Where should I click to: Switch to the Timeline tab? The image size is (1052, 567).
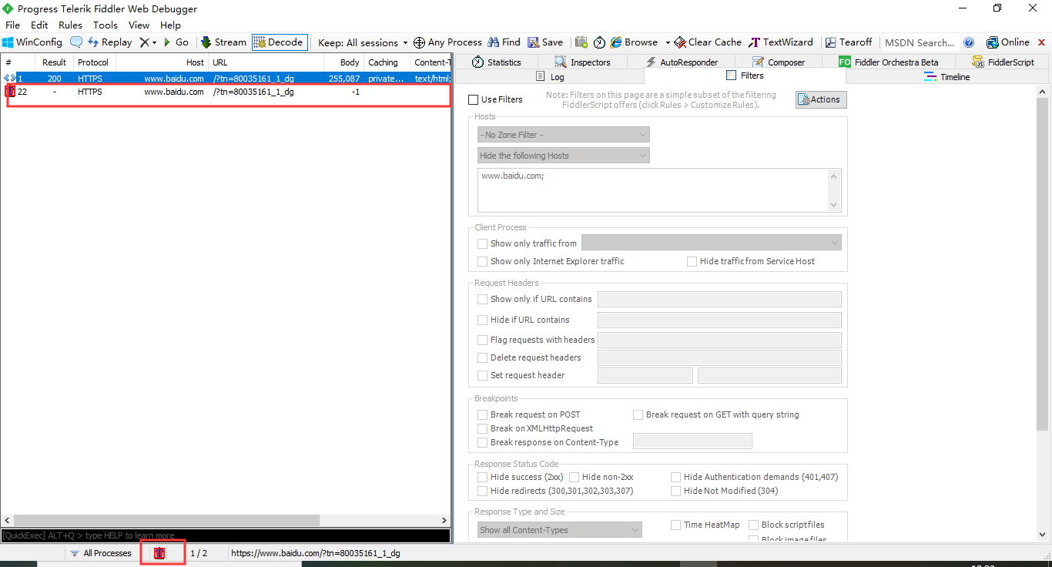947,77
